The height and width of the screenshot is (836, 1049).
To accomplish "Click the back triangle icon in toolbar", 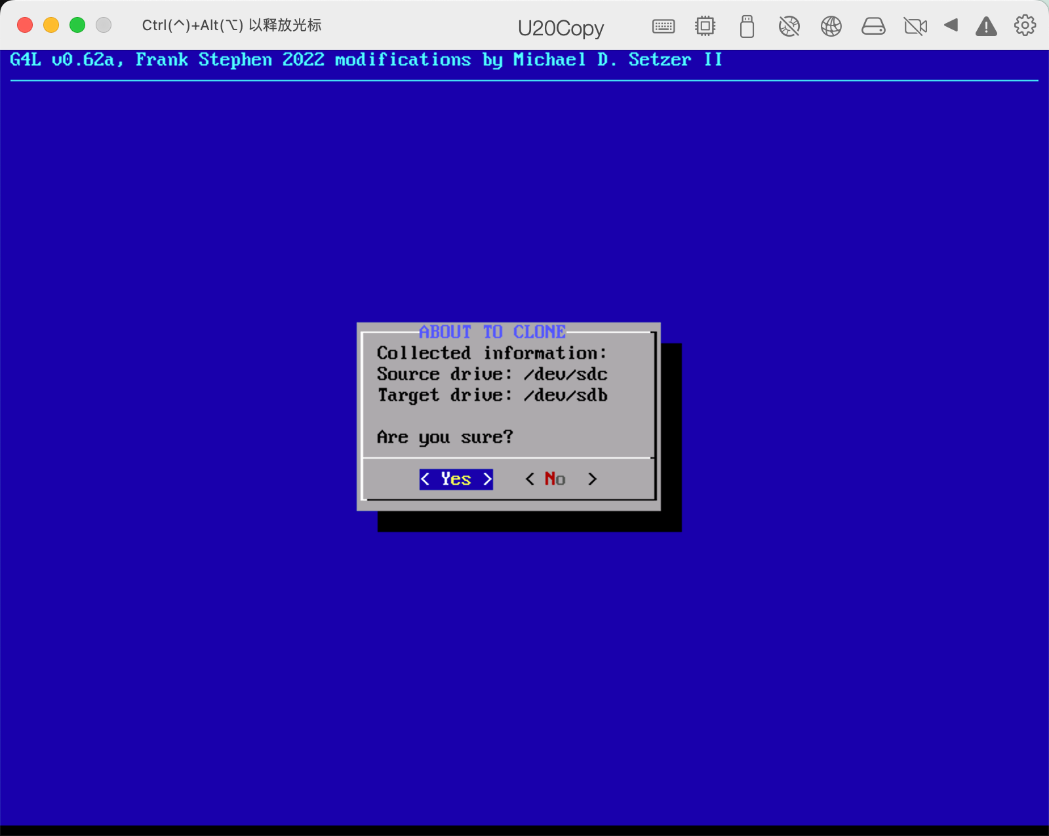I will point(951,26).
